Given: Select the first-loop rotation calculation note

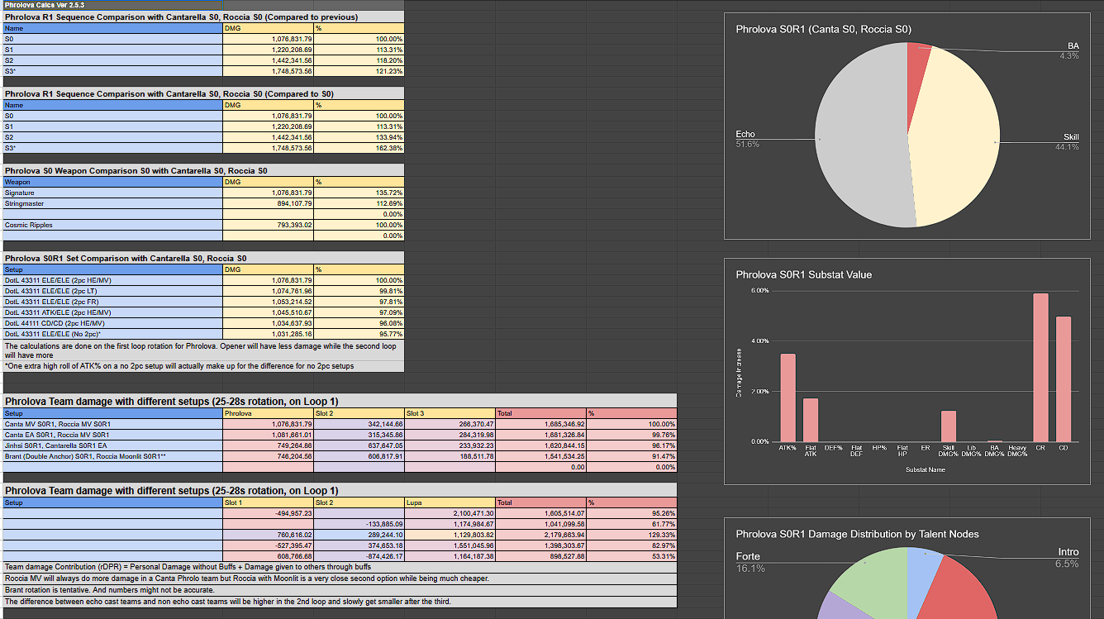Looking at the screenshot, I should [203, 350].
